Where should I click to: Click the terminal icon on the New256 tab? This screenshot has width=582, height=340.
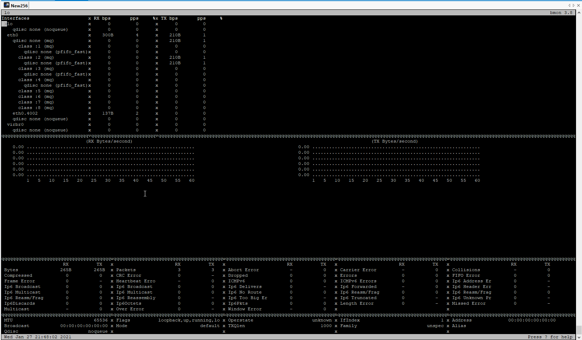[x=7, y=5]
